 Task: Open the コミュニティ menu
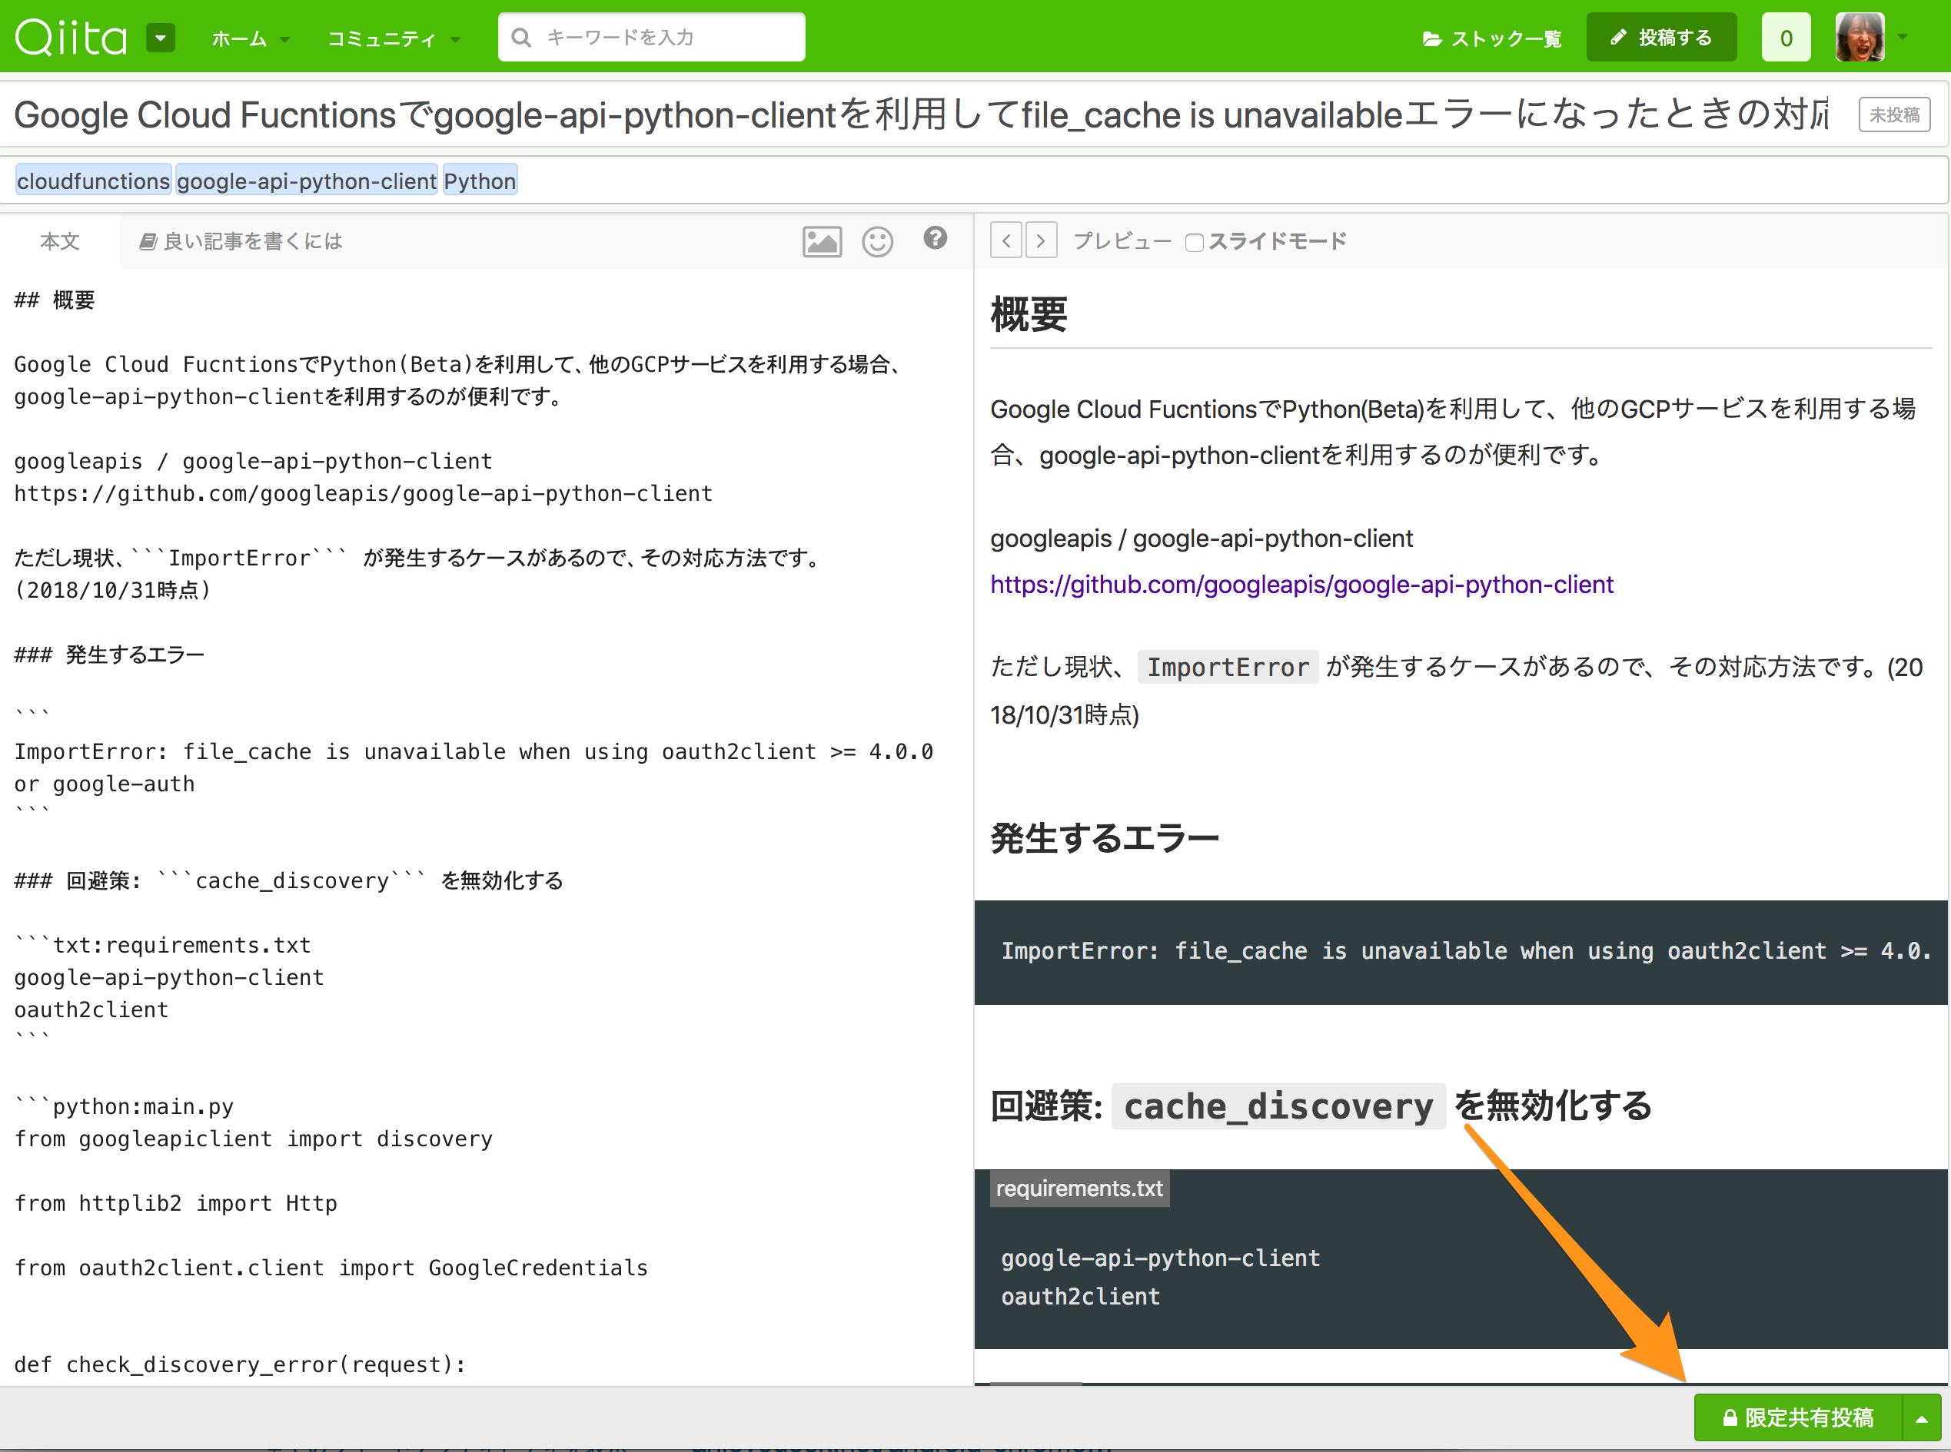point(394,38)
